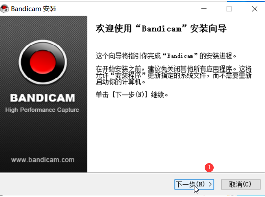Click the Bandicam 安装 title bar text
Viewport: 265px width, 197px height.
pos(33,9)
